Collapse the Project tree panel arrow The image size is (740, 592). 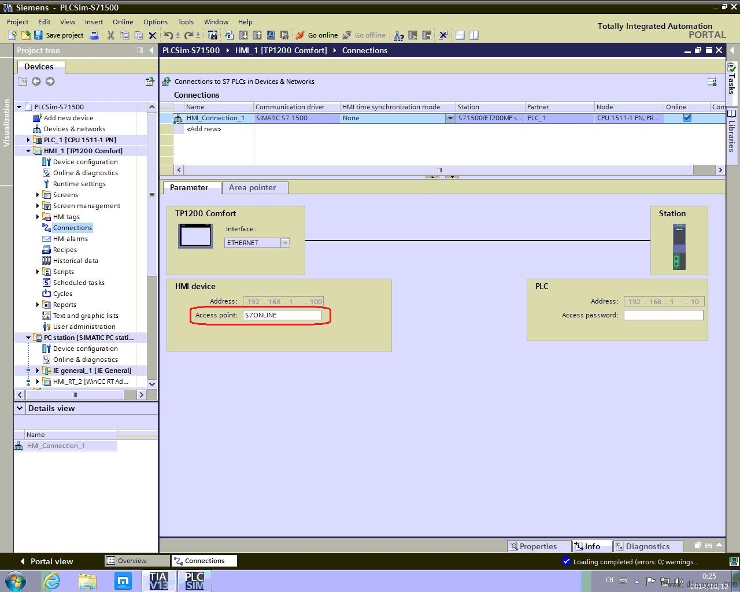[x=151, y=50]
